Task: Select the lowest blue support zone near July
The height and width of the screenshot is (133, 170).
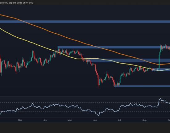Action: tap(142, 86)
